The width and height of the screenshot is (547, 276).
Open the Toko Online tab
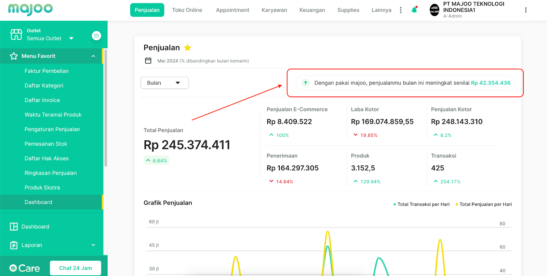pyautogui.click(x=187, y=10)
